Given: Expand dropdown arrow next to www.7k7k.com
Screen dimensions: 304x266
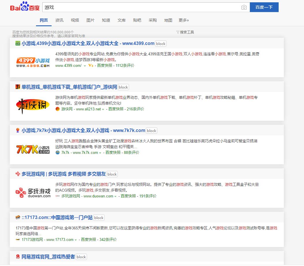Looking at the screenshot, I should pos(100,153).
